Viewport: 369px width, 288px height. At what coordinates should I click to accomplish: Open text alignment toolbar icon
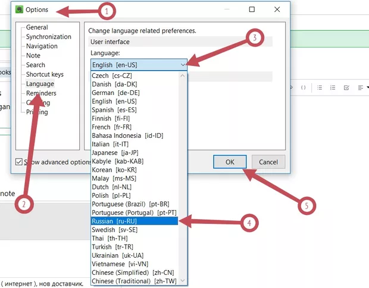click(360, 87)
